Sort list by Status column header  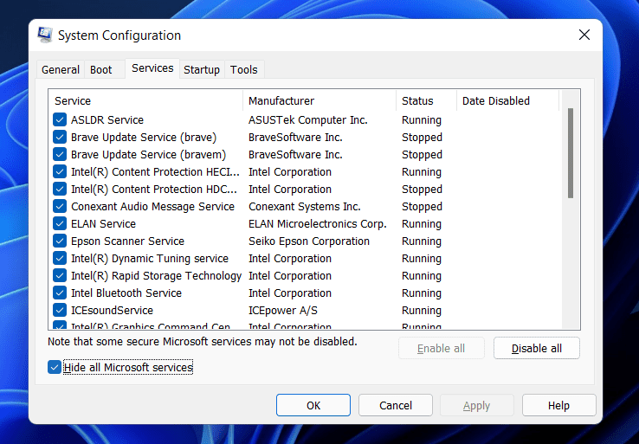(426, 100)
